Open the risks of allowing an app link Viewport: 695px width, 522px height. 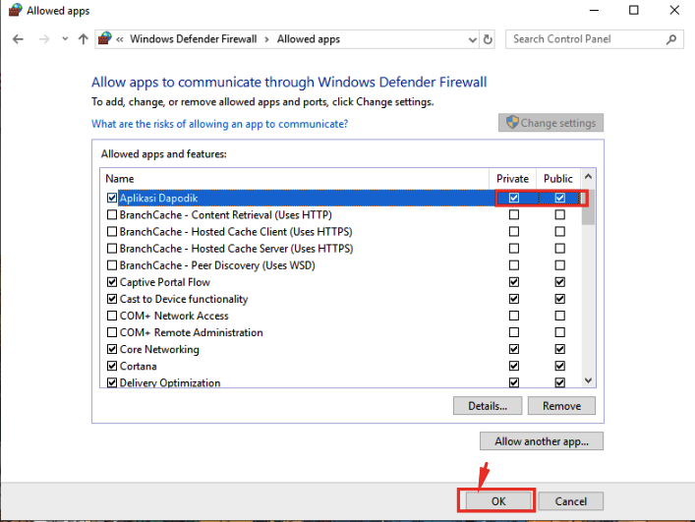220,124
